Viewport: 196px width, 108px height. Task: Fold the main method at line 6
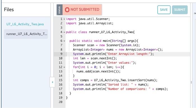pos(64,41)
